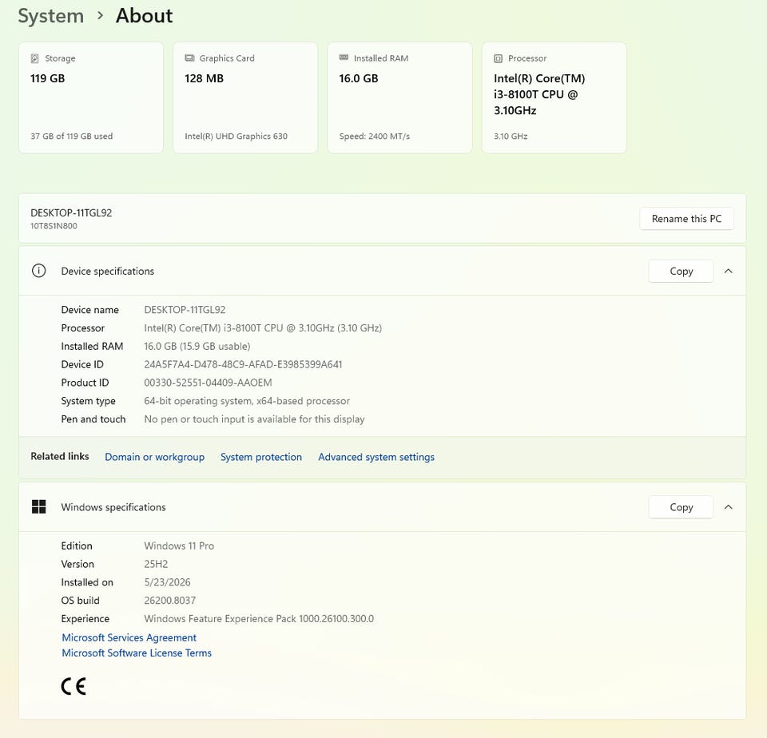Open the Installed RAM card showing 16.0 GB
Viewport: 767px width, 738px height.
399,97
